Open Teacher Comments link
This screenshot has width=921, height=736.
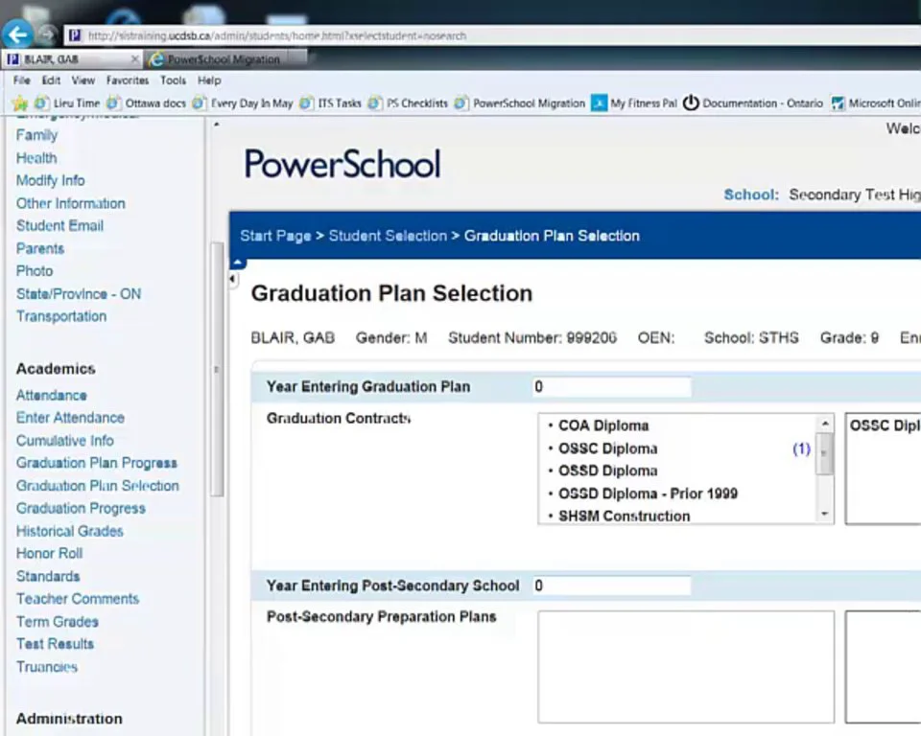[78, 598]
